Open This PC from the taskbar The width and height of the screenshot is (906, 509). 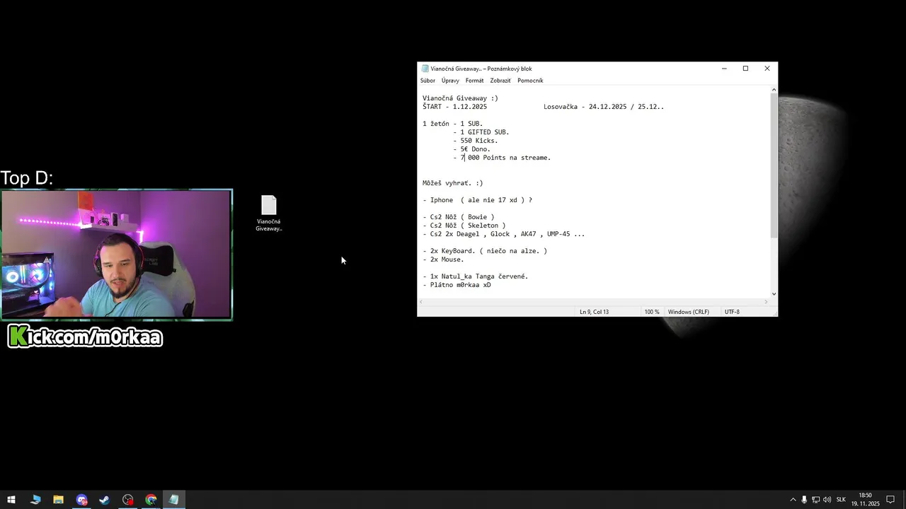coord(35,500)
